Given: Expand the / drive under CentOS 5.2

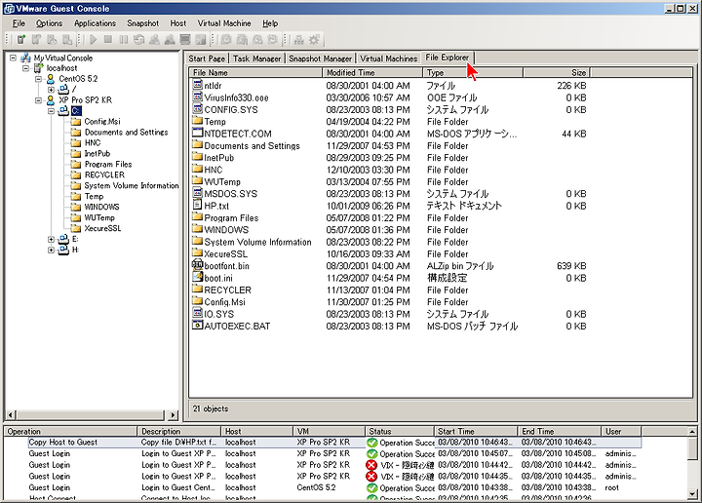Looking at the screenshot, I should pos(51,90).
